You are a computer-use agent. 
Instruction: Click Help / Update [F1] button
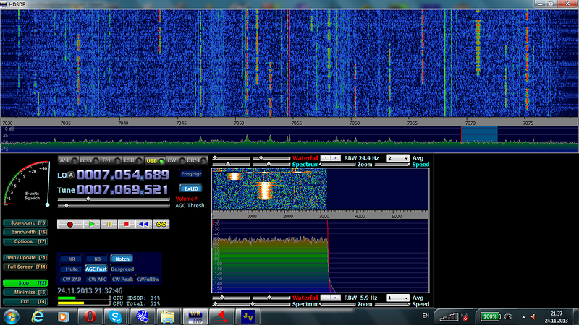point(25,258)
